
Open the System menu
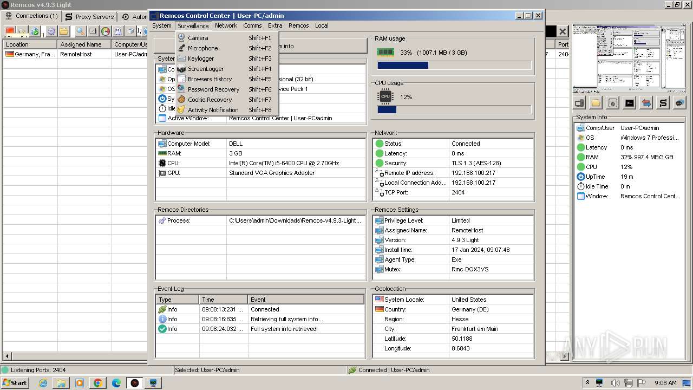coord(161,25)
